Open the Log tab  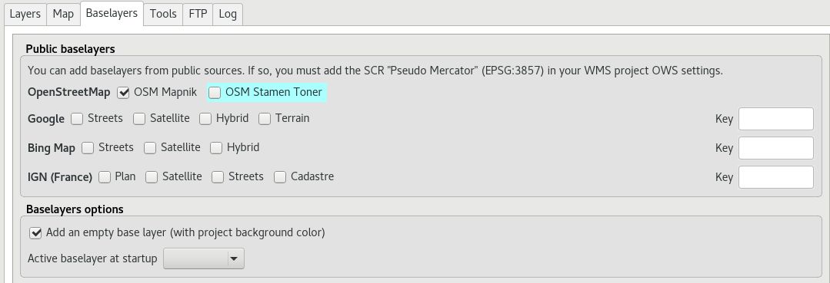(x=228, y=15)
